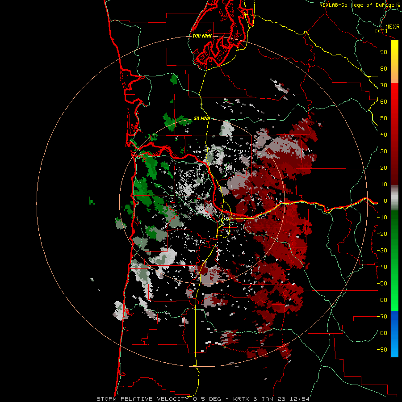The image size is (402, 402).
Task: Click the [KT] units label
Action: point(381,31)
